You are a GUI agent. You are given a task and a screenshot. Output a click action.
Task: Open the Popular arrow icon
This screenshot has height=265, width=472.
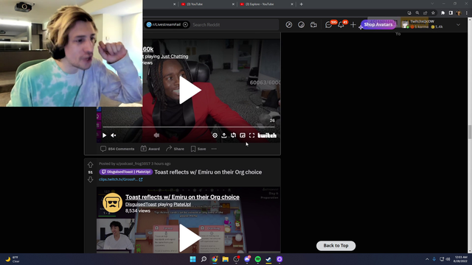[288, 24]
